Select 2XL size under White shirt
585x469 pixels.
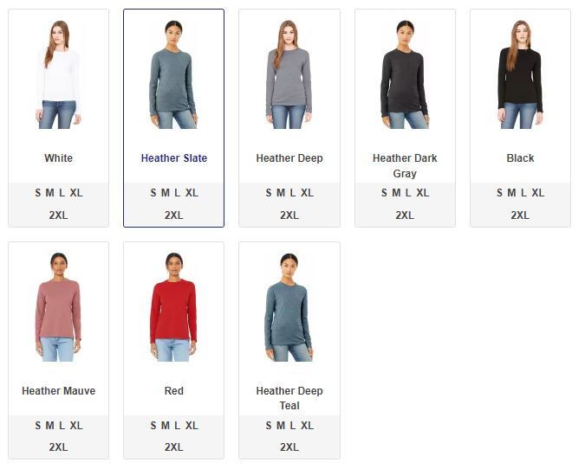(x=59, y=215)
